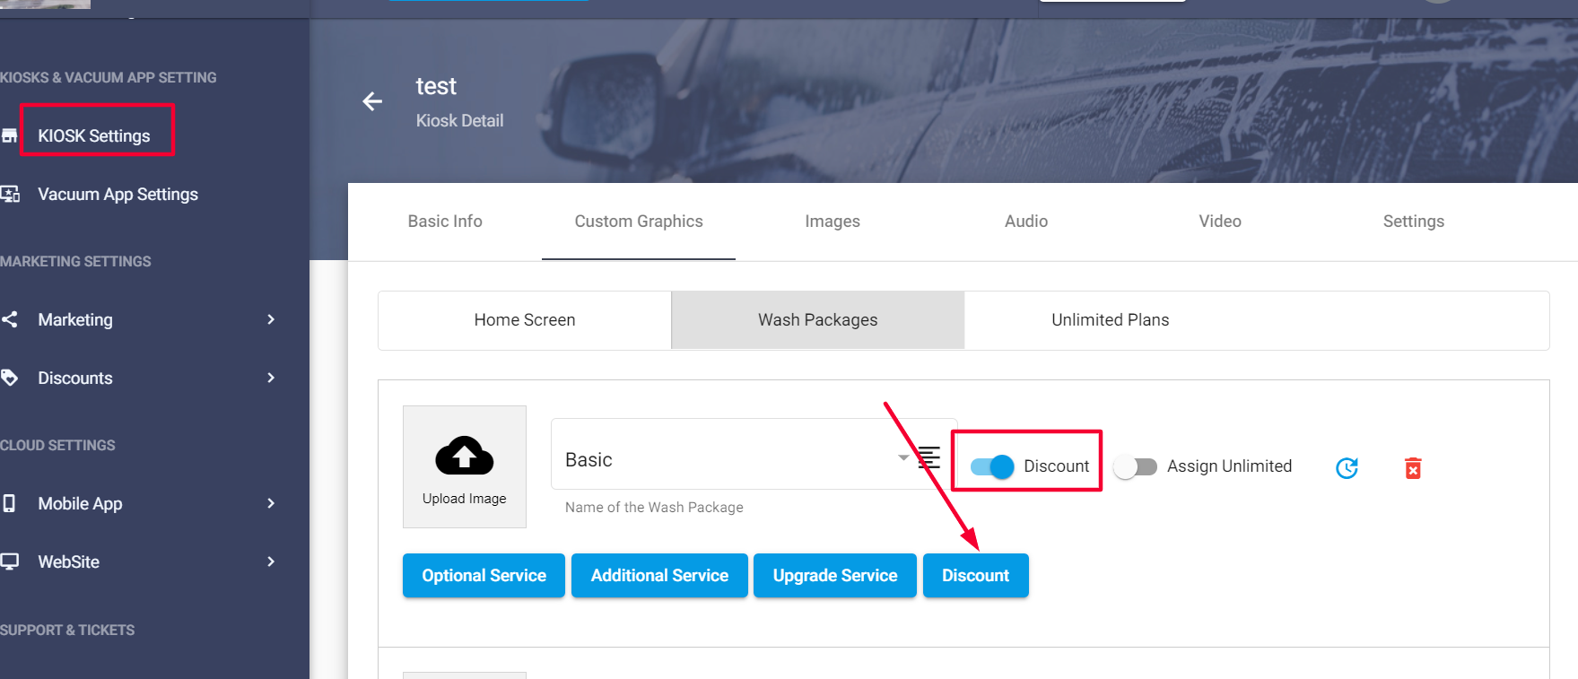The height and width of the screenshot is (679, 1578).
Task: Open the wash package name dropdown arrow
Action: tap(903, 457)
